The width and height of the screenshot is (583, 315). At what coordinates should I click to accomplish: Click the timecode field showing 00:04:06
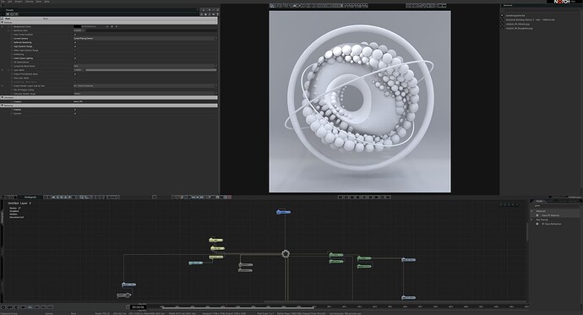click(138, 307)
